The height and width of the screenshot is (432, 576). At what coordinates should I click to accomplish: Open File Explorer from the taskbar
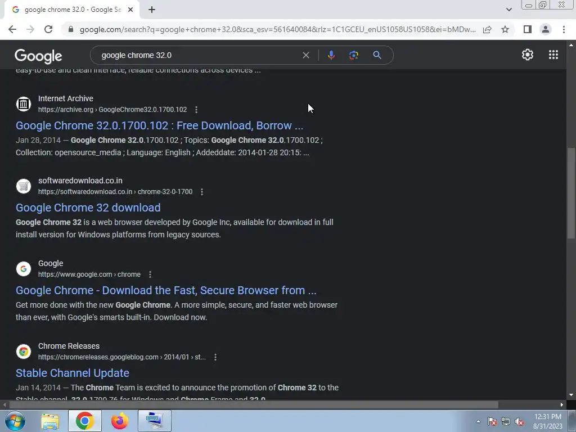(50, 421)
